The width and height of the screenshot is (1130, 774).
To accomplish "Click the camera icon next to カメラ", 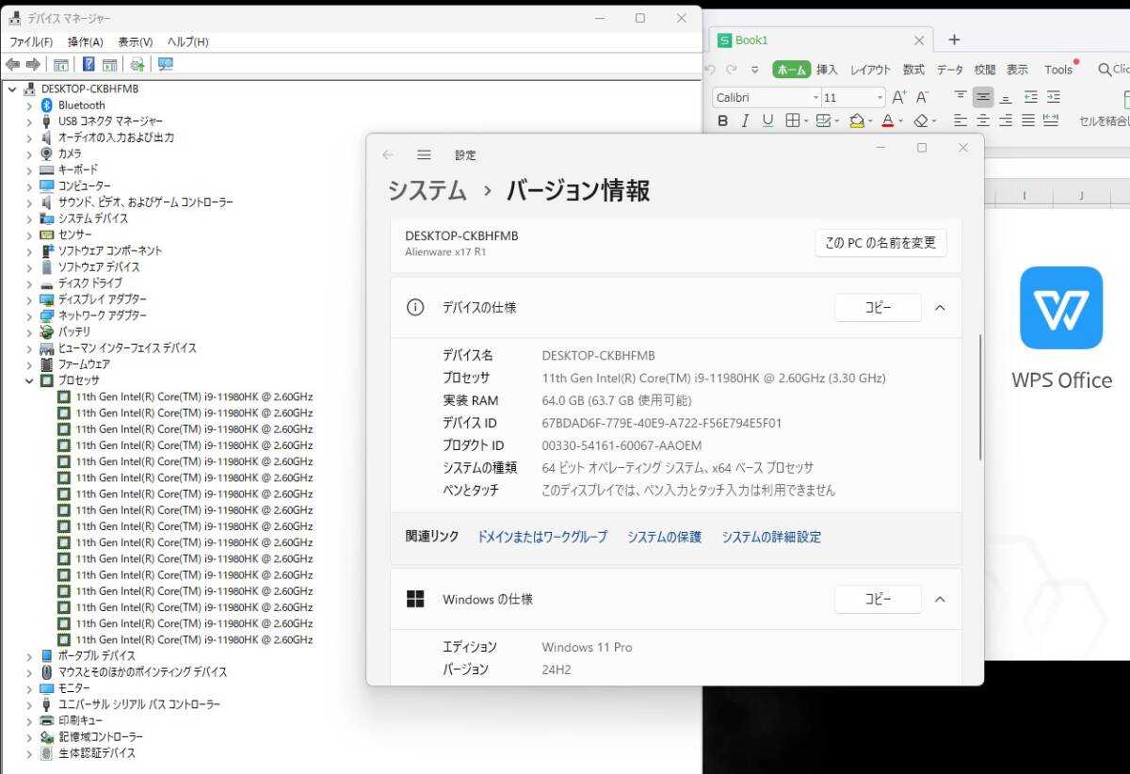I will [46, 153].
